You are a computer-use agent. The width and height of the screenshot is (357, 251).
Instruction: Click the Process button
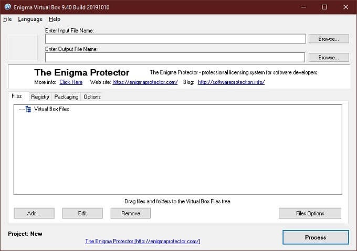point(316,237)
